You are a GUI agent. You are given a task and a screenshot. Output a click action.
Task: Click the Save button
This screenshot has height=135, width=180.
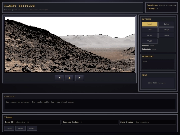9,128
